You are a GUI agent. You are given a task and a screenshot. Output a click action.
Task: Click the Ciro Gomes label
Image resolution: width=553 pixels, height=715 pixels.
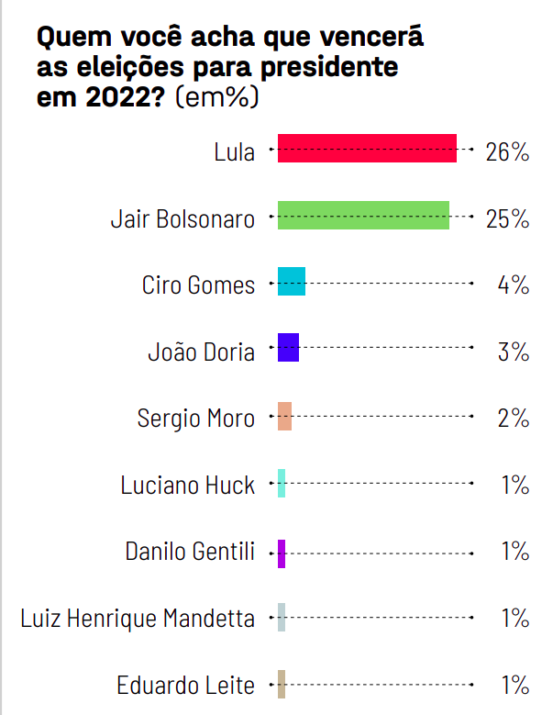[198, 285]
